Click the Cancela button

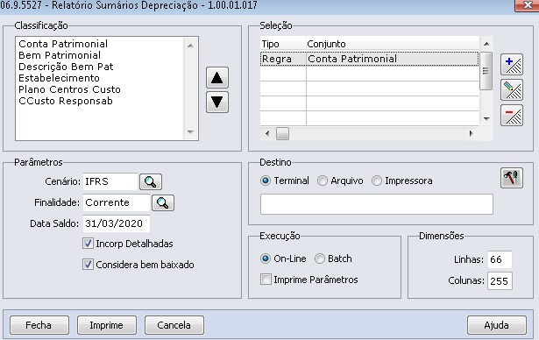pyautogui.click(x=174, y=325)
